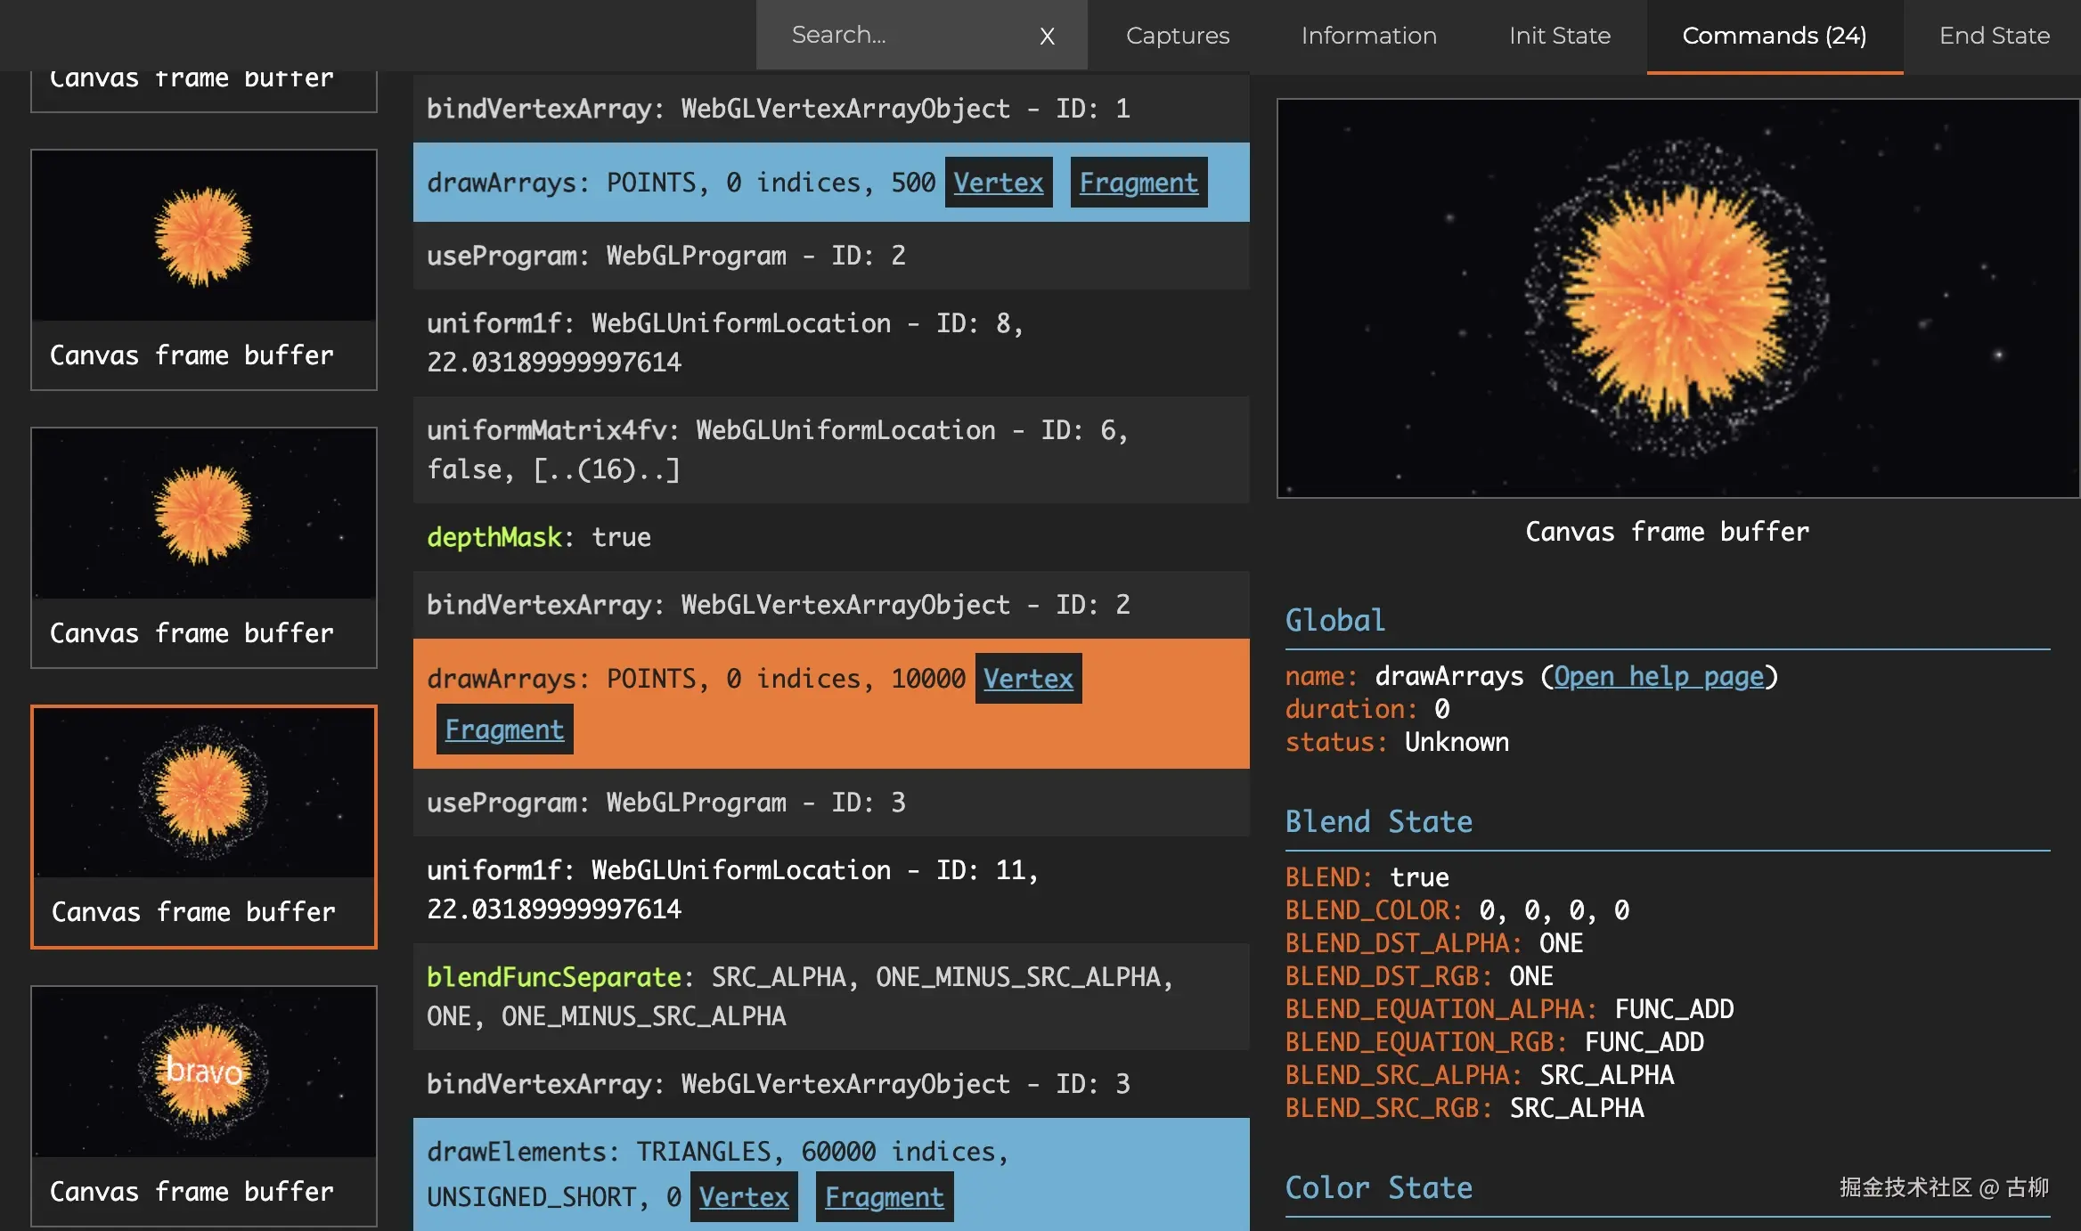Open Fragment shader for 10000-point drawArrays
2081x1231 pixels.
(x=504, y=730)
